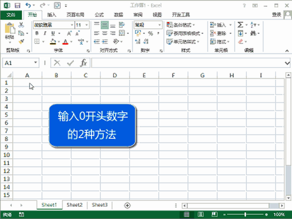
Task: Click the zoom slider handle
Action: (245, 214)
